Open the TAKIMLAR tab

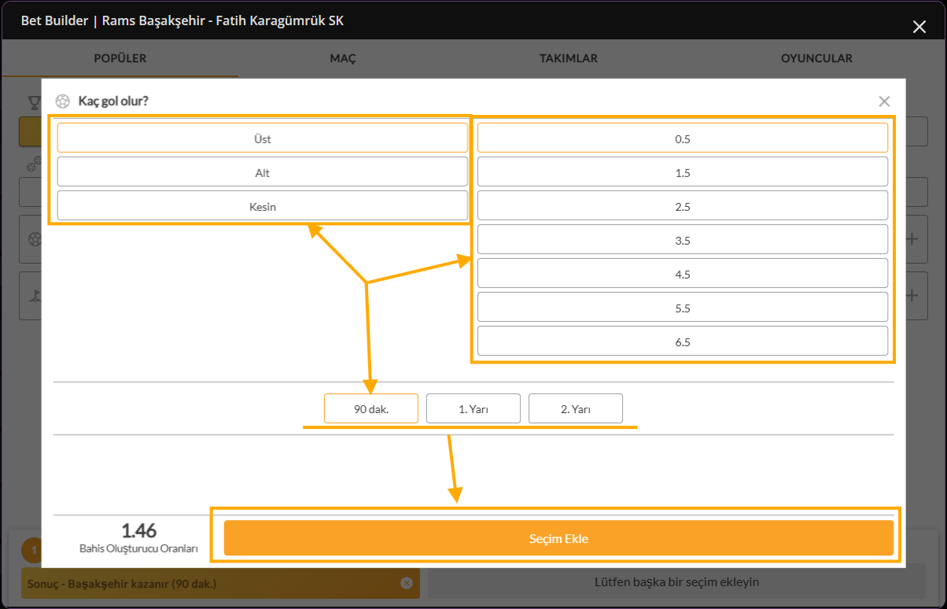[x=569, y=58]
